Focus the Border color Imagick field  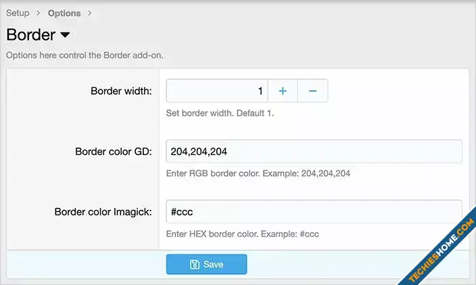[x=314, y=211]
